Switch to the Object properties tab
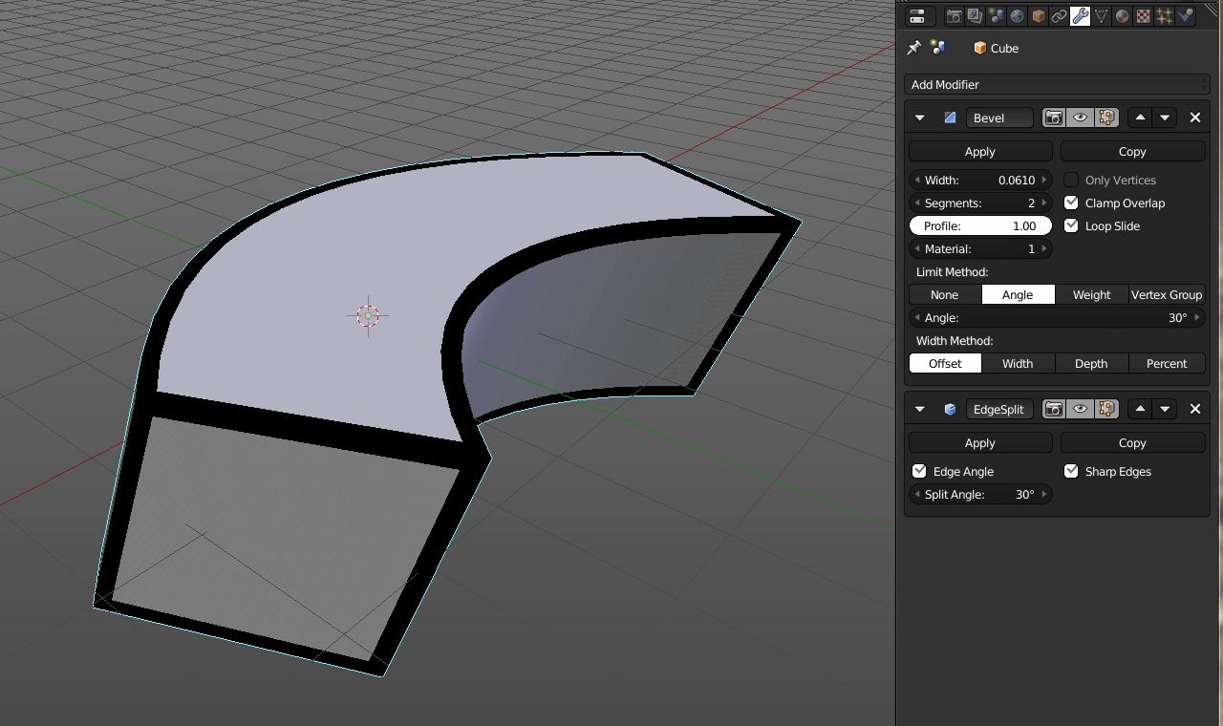 pos(1038,16)
